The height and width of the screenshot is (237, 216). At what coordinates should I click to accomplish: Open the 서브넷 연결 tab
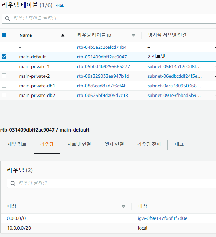(x=79, y=144)
